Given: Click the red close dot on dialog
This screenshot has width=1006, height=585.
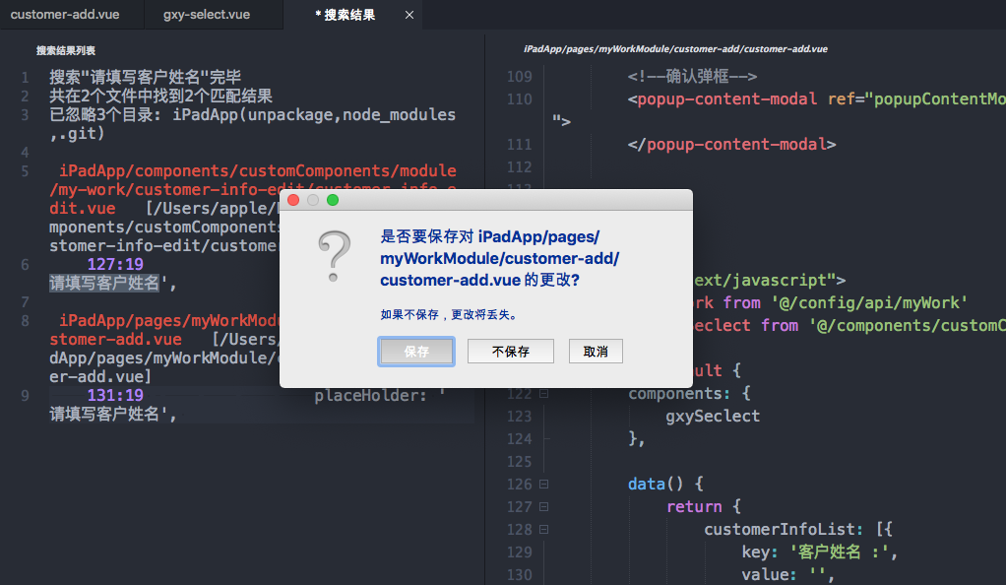Looking at the screenshot, I should click(x=293, y=200).
